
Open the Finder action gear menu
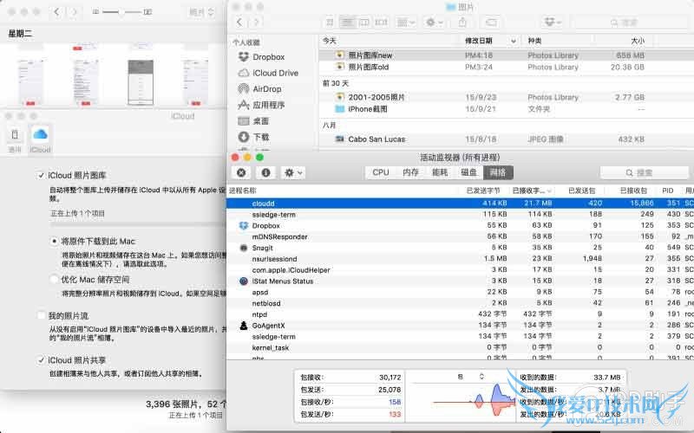coord(433,22)
